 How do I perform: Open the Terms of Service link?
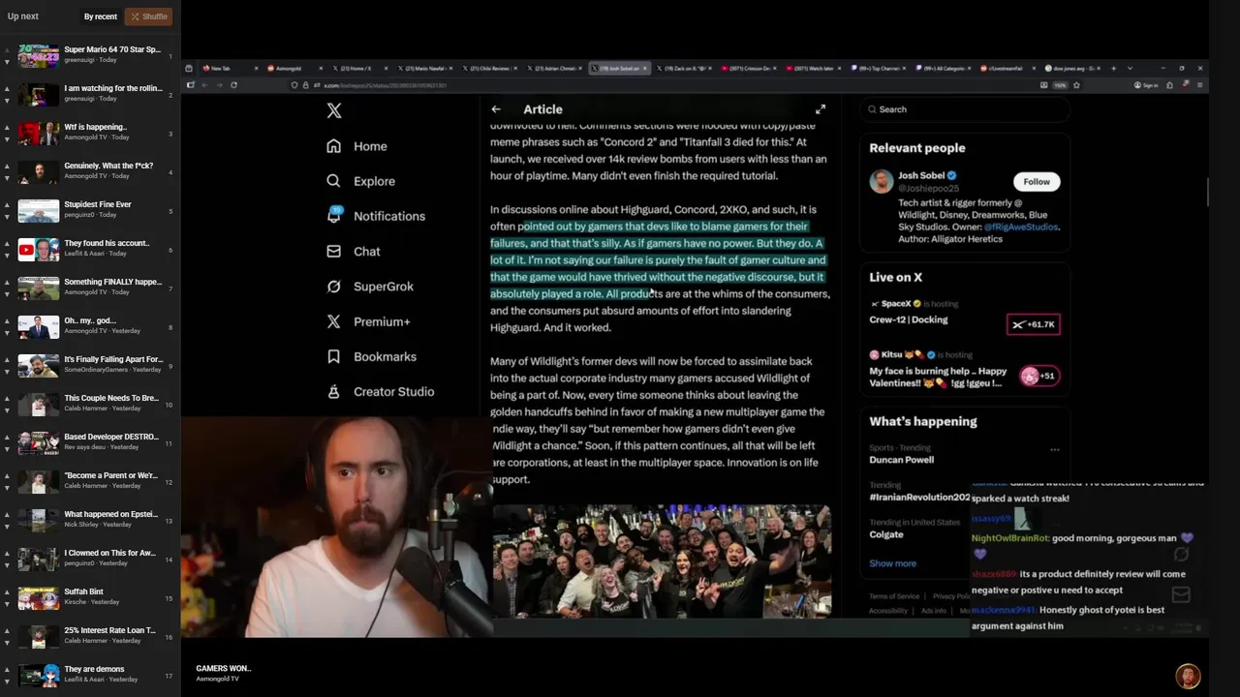(x=894, y=596)
